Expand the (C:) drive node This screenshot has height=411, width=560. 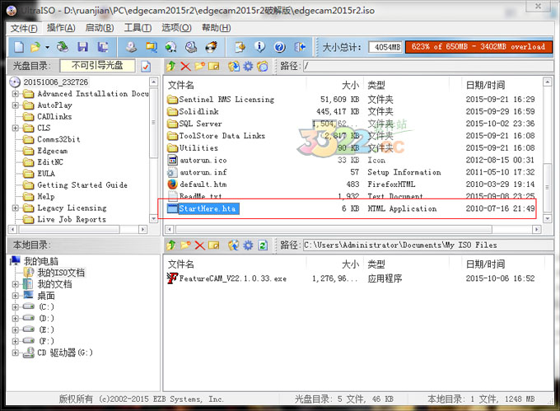tap(15, 306)
